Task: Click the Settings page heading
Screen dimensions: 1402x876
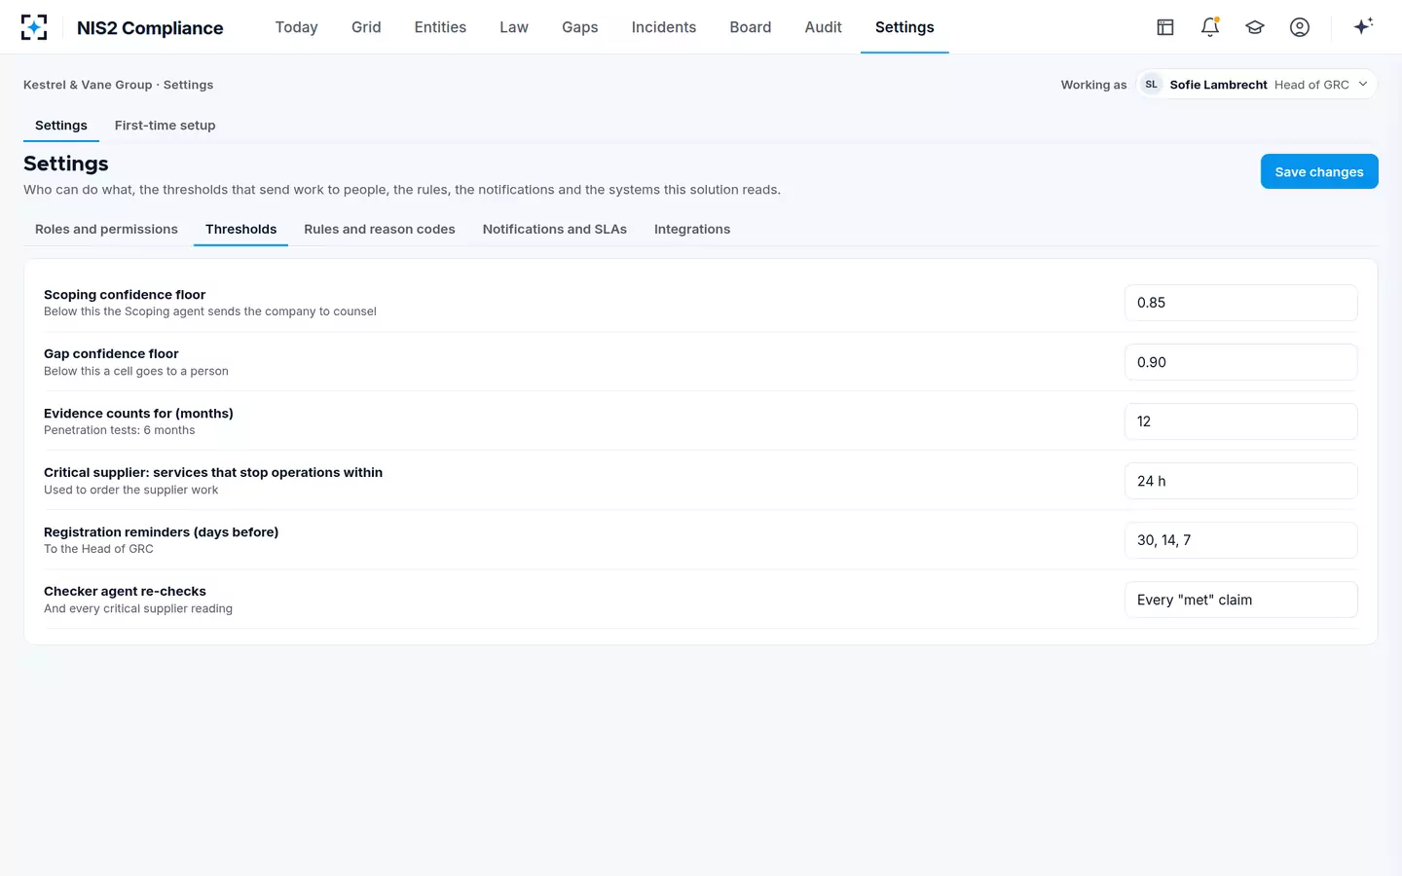Action: pyautogui.click(x=66, y=164)
